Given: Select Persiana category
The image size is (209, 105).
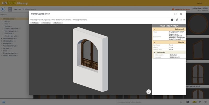Looking at the screenshot, I should [x=6, y=48].
